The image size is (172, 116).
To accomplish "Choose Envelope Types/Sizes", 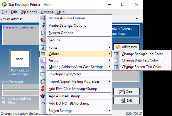I will [75, 74].
